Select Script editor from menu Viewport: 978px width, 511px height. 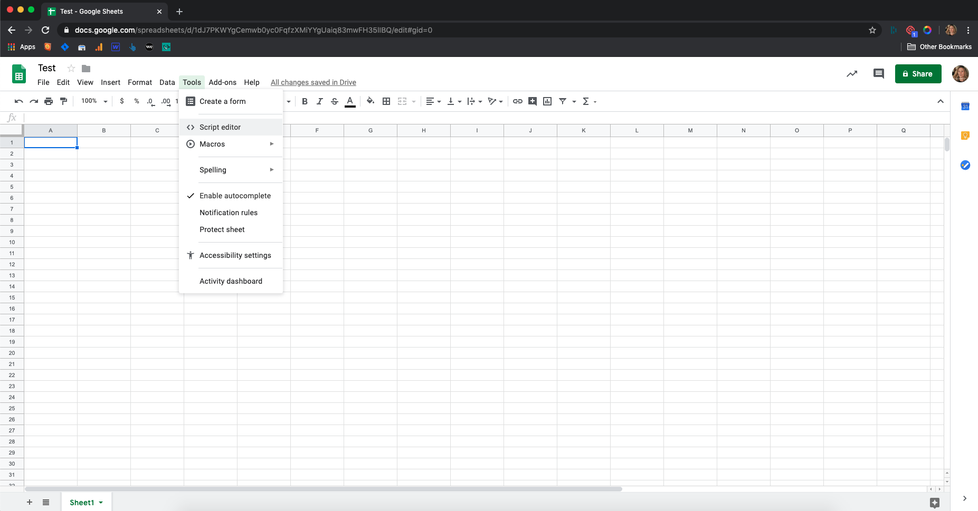point(220,127)
